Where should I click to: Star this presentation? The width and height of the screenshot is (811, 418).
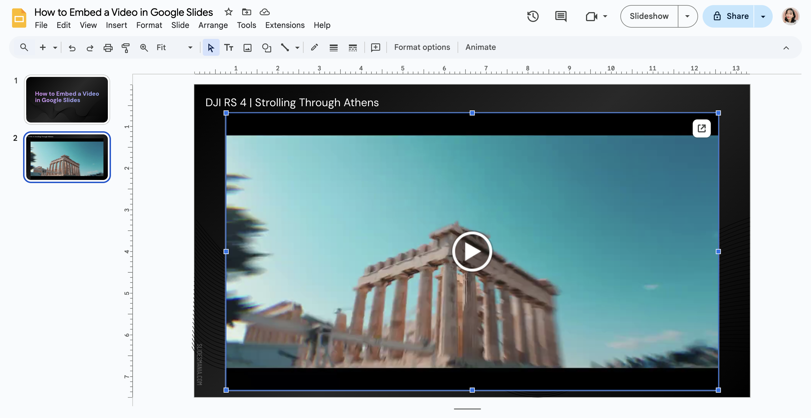pos(228,12)
